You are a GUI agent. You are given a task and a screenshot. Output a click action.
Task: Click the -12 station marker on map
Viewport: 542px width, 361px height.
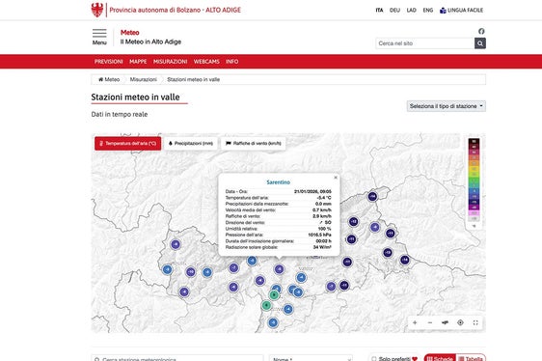353,221
